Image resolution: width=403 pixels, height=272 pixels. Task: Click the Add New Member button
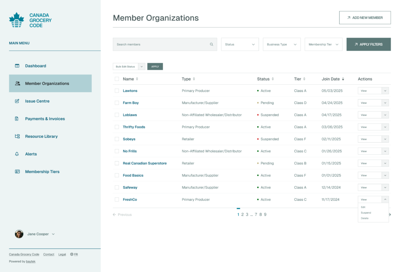coord(365,18)
